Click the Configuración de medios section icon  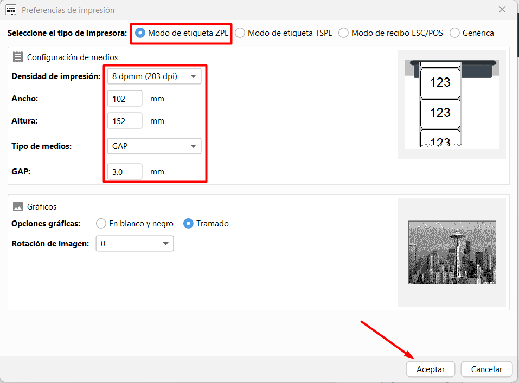18,57
